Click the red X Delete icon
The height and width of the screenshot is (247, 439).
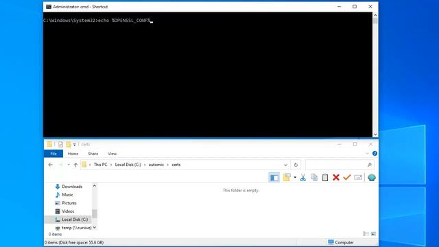click(x=336, y=177)
